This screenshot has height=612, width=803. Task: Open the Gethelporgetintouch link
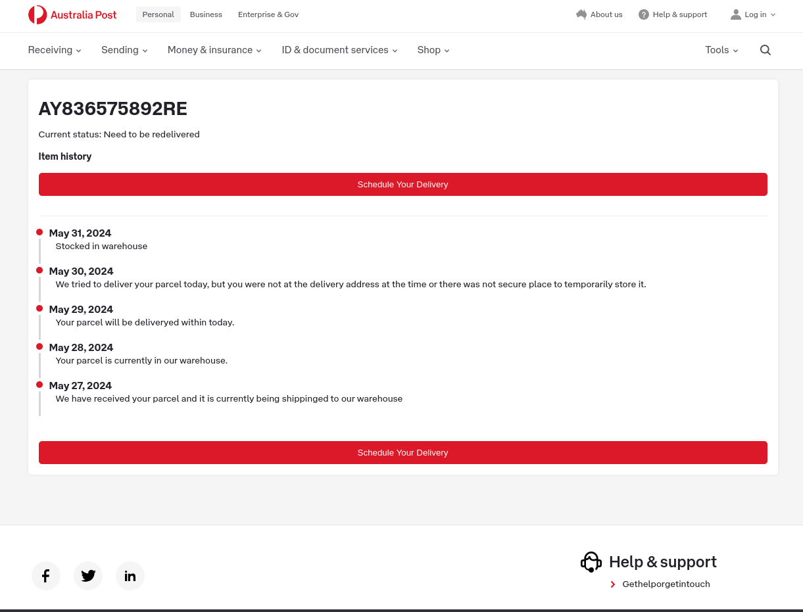point(666,584)
